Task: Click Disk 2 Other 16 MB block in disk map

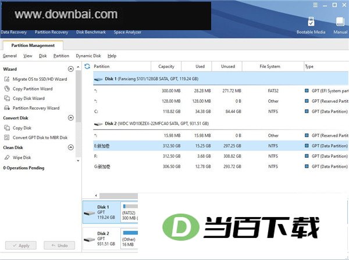Action: coord(129,239)
